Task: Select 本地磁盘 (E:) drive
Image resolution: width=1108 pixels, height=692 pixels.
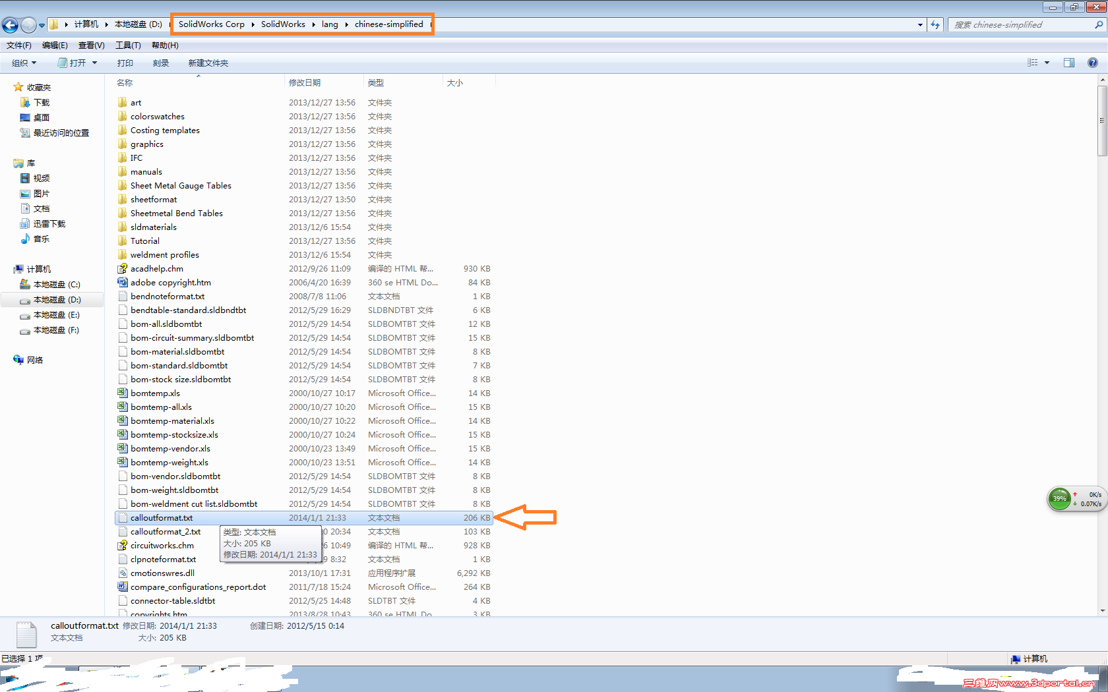Action: coord(57,315)
